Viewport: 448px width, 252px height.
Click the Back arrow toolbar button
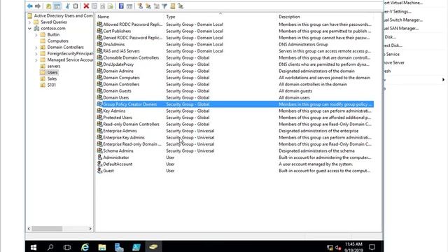point(29,6)
